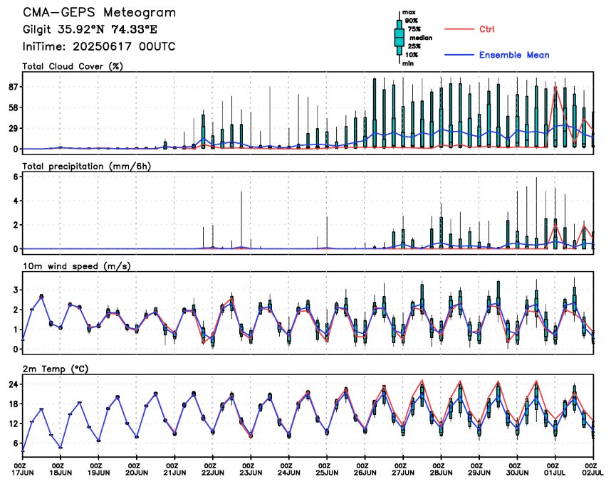Click the '10%' legend label
The image size is (611, 484).
(412, 55)
